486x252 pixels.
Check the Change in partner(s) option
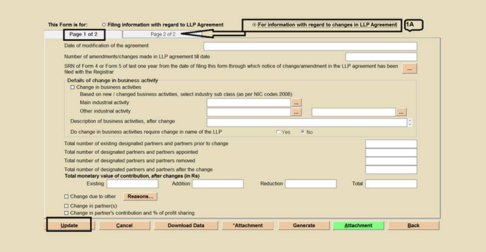pyautogui.click(x=67, y=206)
